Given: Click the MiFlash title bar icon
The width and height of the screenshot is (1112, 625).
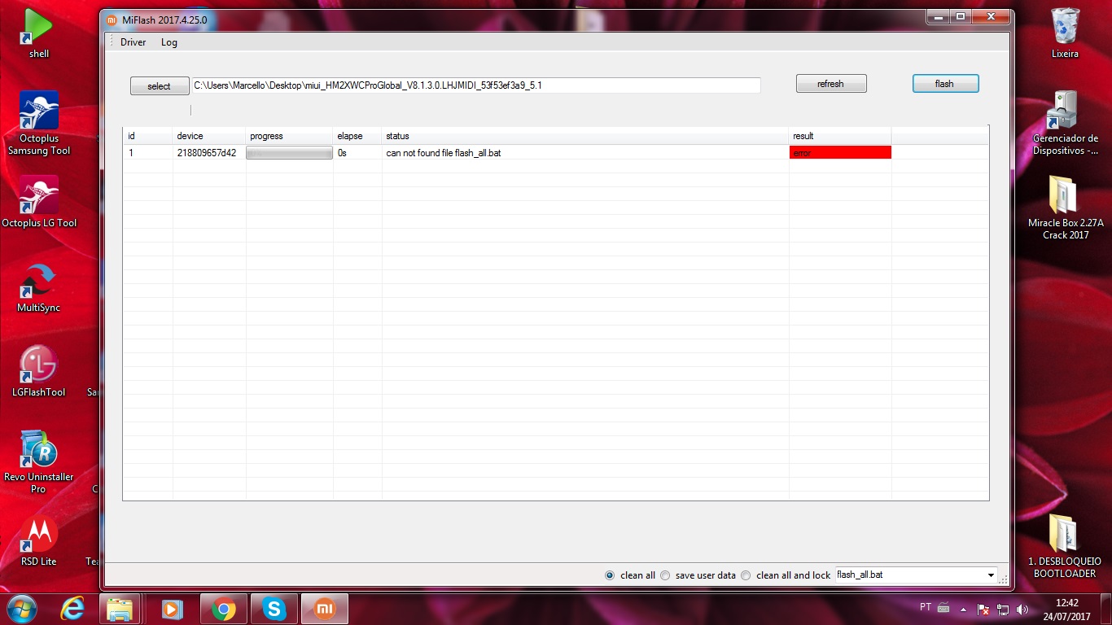Looking at the screenshot, I should tap(113, 20).
